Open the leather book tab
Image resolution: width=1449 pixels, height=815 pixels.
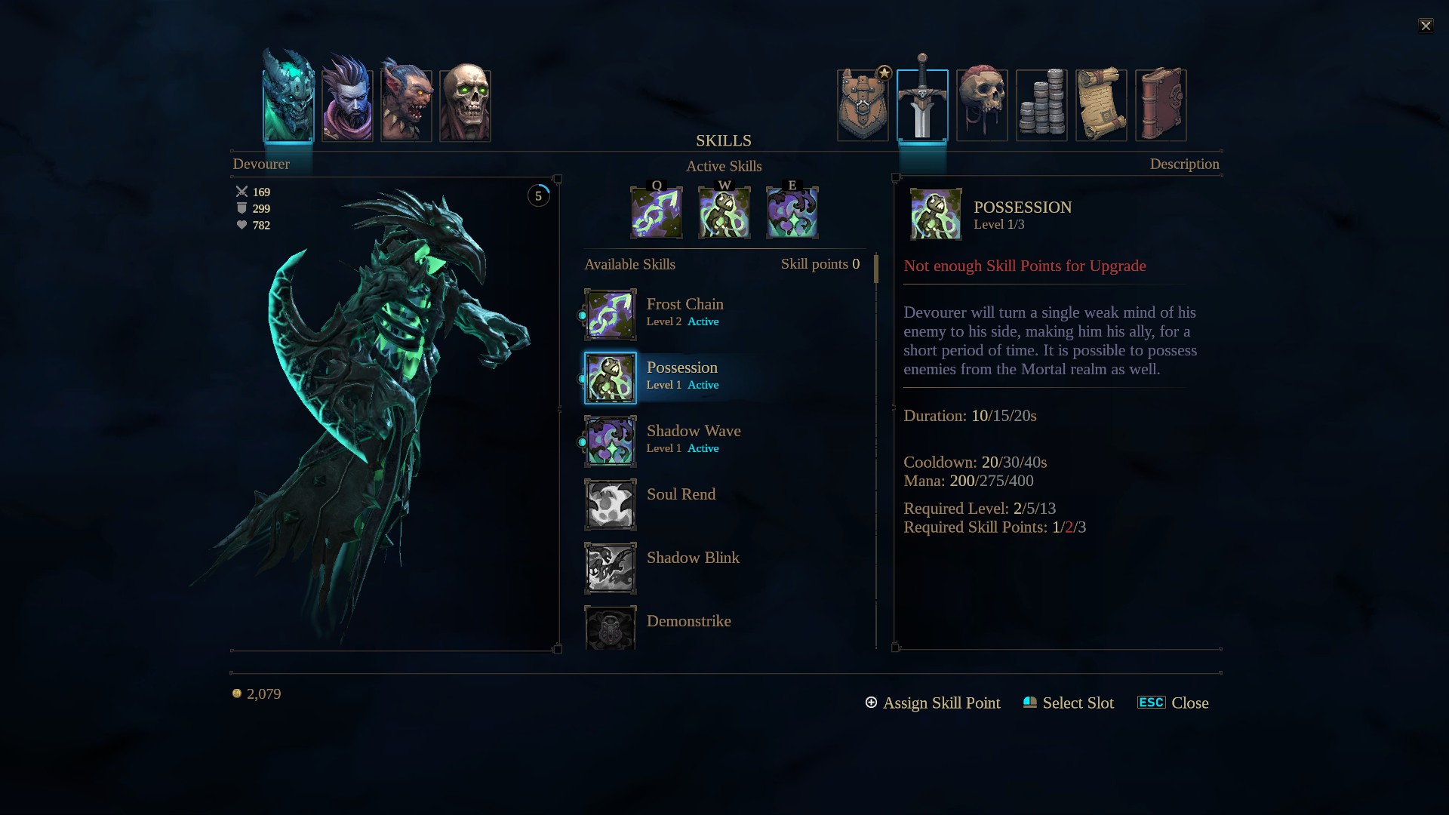[x=1161, y=104]
